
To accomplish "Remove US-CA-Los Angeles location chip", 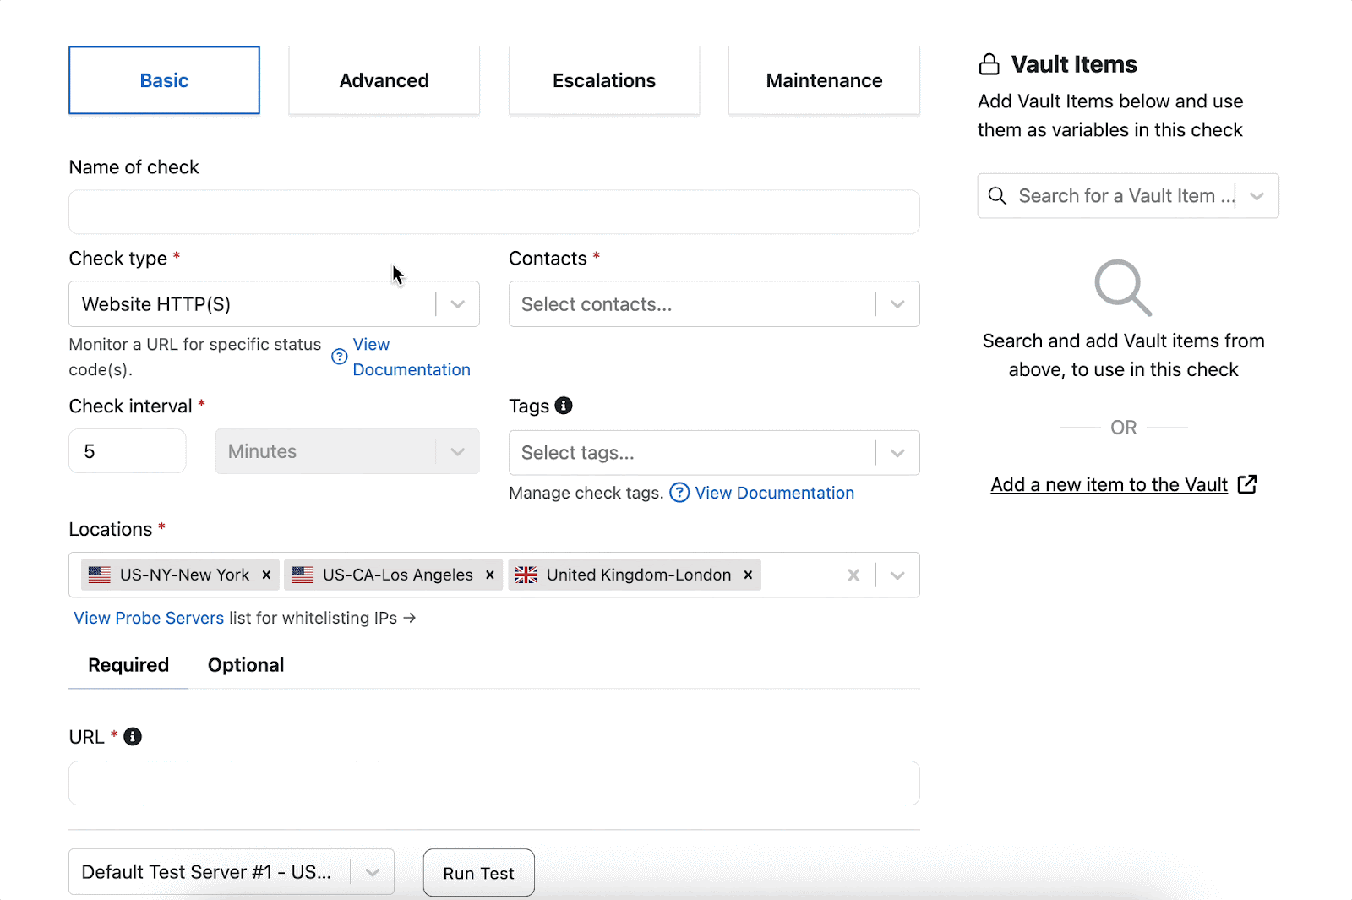I will [489, 575].
